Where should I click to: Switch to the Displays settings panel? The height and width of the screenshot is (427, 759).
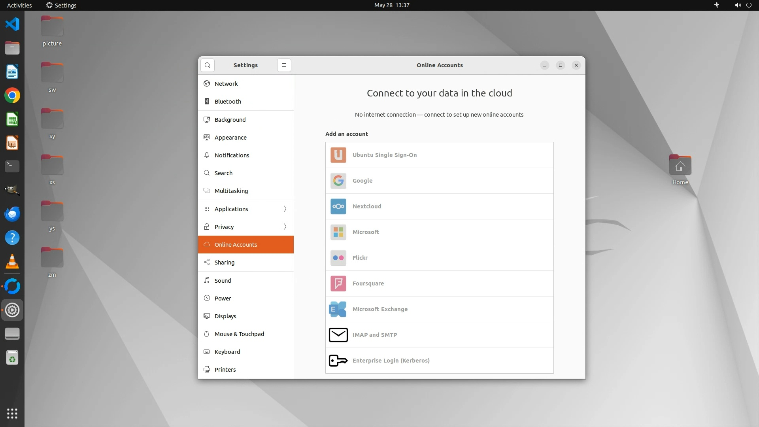(x=225, y=316)
